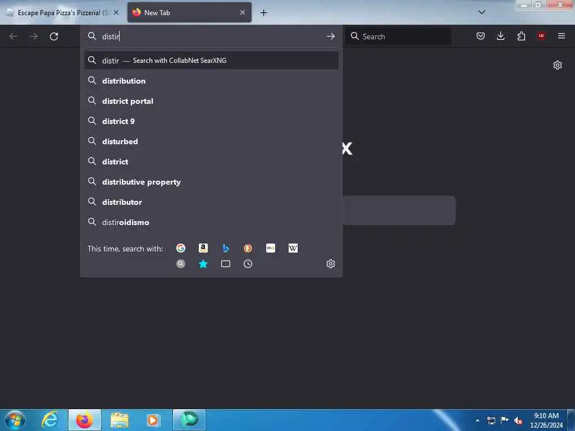Image resolution: width=575 pixels, height=431 pixels.
Task: Select the 'distributive property' suggestion
Action: coord(212,182)
